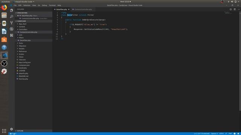
Task: Click the errors and warnings status indicator
Action: point(13,133)
